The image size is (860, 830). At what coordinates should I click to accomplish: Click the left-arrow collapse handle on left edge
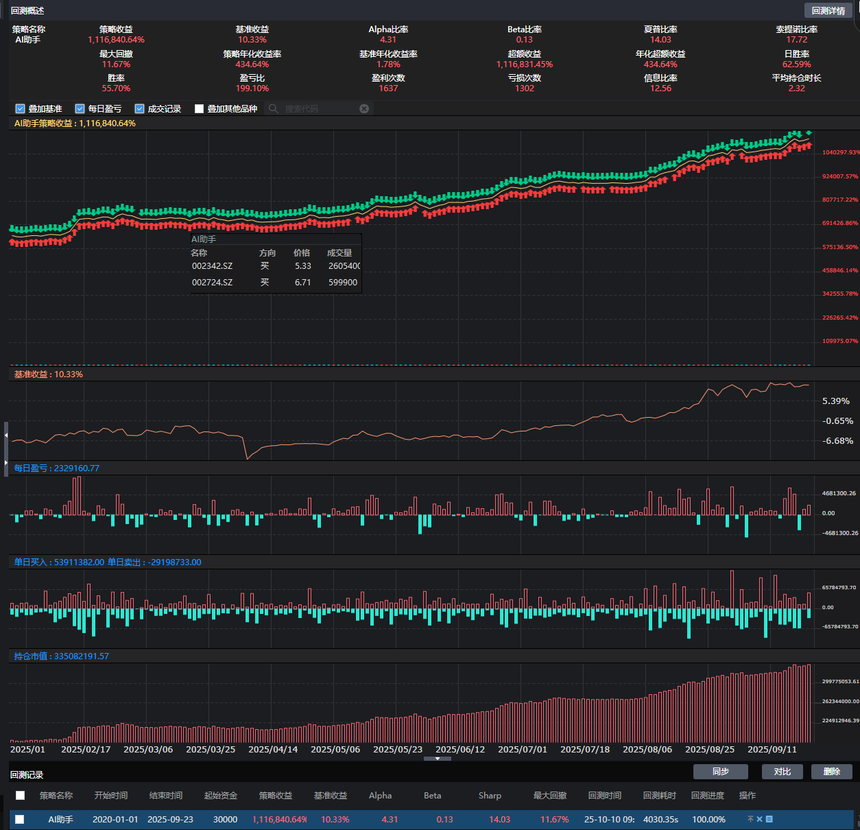coord(6,436)
